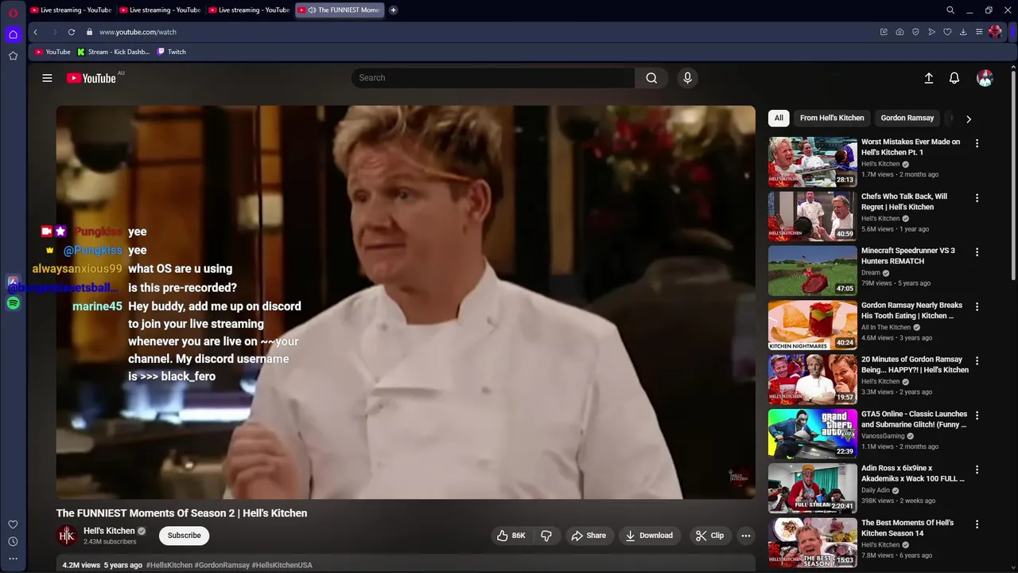
Task: Like the video with the 86K thumbs-up button
Action: [511, 536]
